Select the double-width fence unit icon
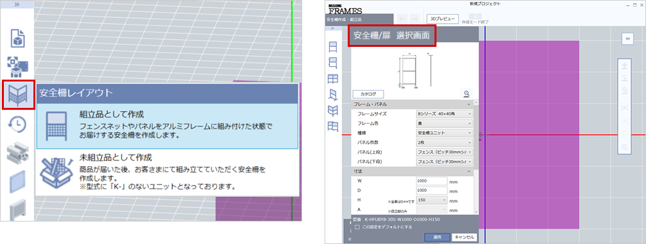This screenshot has width=646, height=244. [332, 79]
